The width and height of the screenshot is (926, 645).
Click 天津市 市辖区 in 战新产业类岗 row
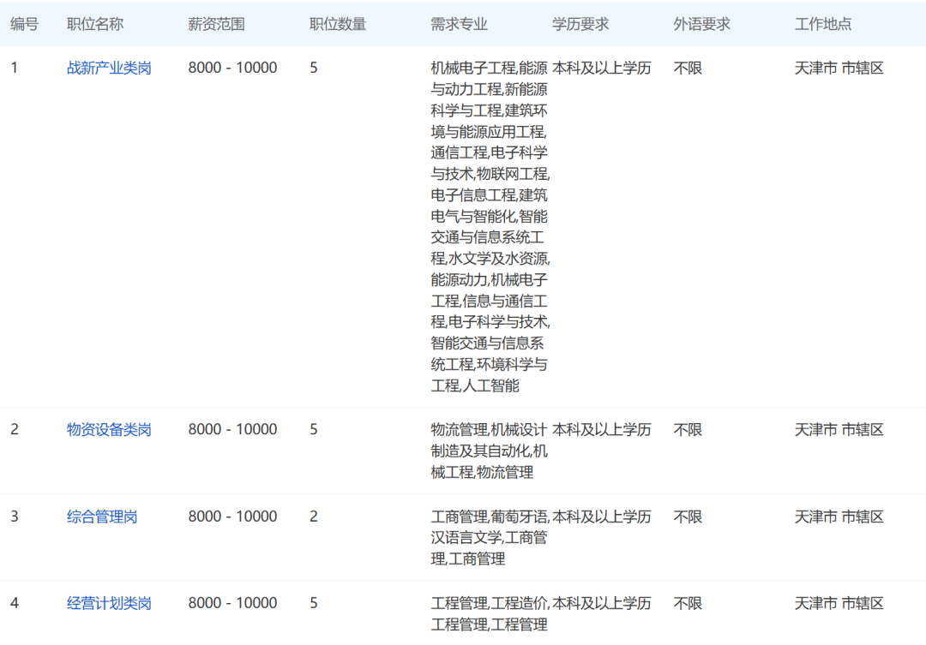(x=839, y=68)
